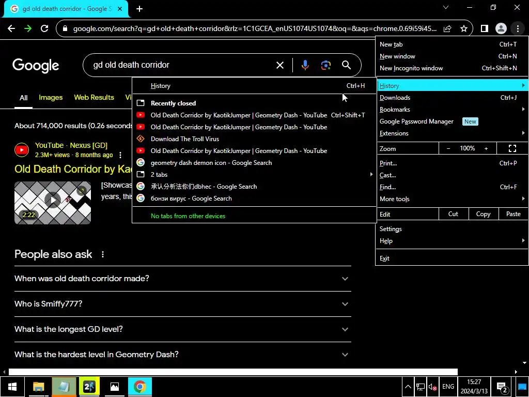Click the muted volume tray icon
This screenshot has height=397, width=529.
[432, 387]
